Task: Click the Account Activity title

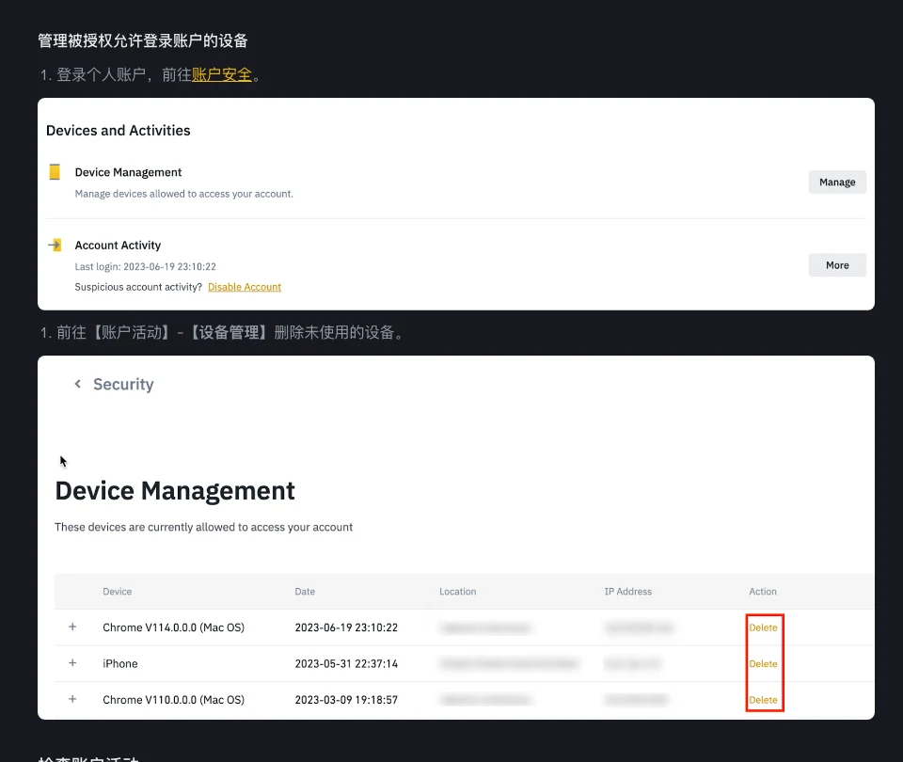Action: click(x=118, y=246)
